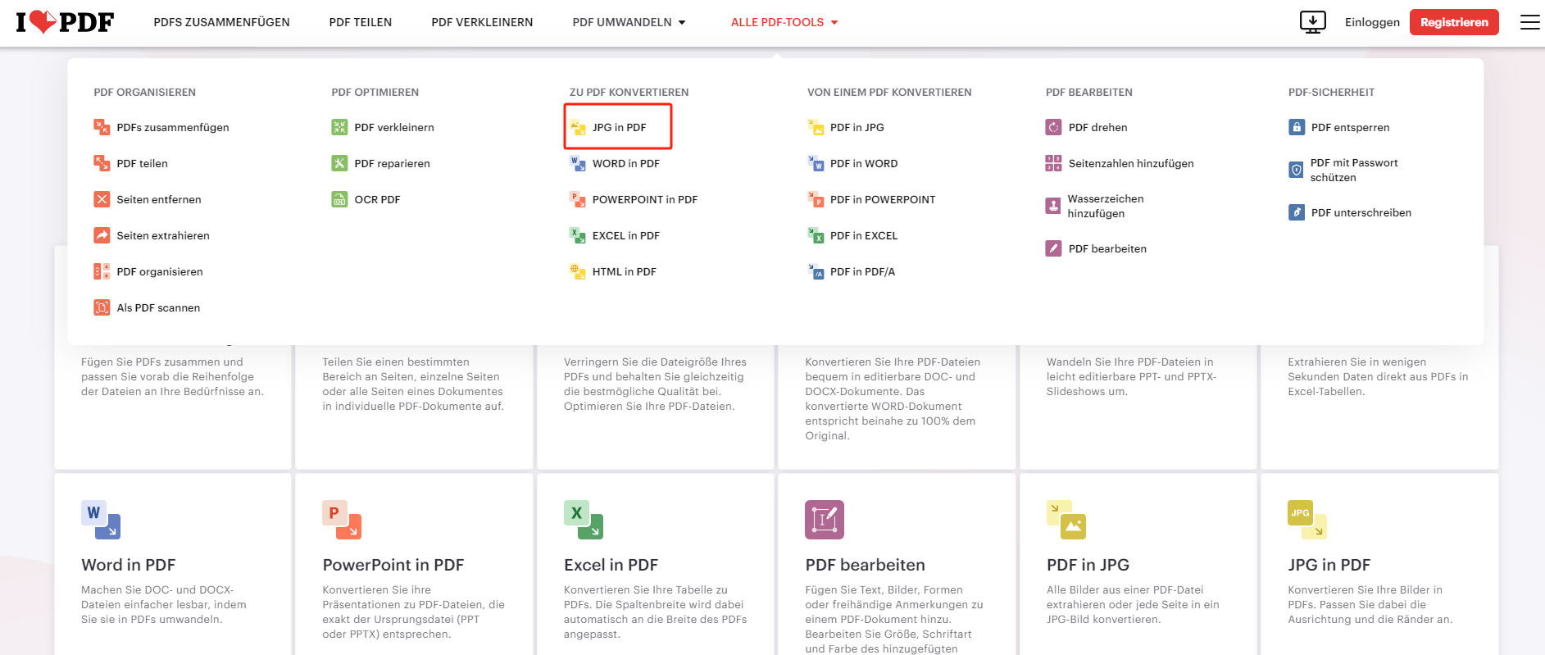
Task: Open the desktop app download icon
Action: 1313,22
